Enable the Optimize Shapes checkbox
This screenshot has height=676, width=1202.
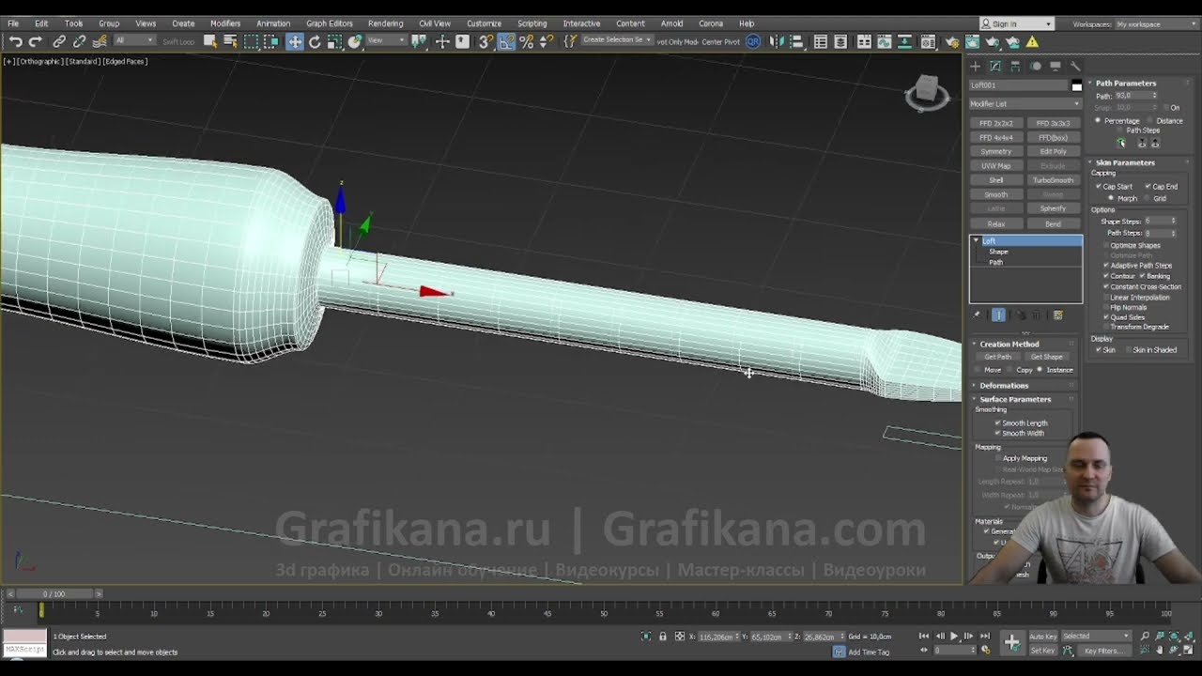click(x=1106, y=245)
